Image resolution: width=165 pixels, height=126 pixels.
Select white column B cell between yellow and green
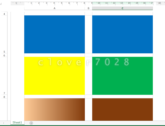coord(88,76)
